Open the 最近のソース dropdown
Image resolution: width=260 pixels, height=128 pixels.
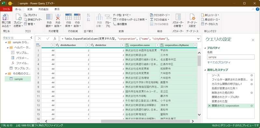click(210, 19)
